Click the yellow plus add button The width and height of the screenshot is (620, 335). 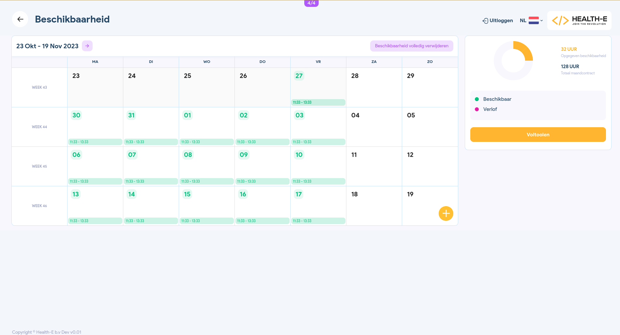[446, 214]
